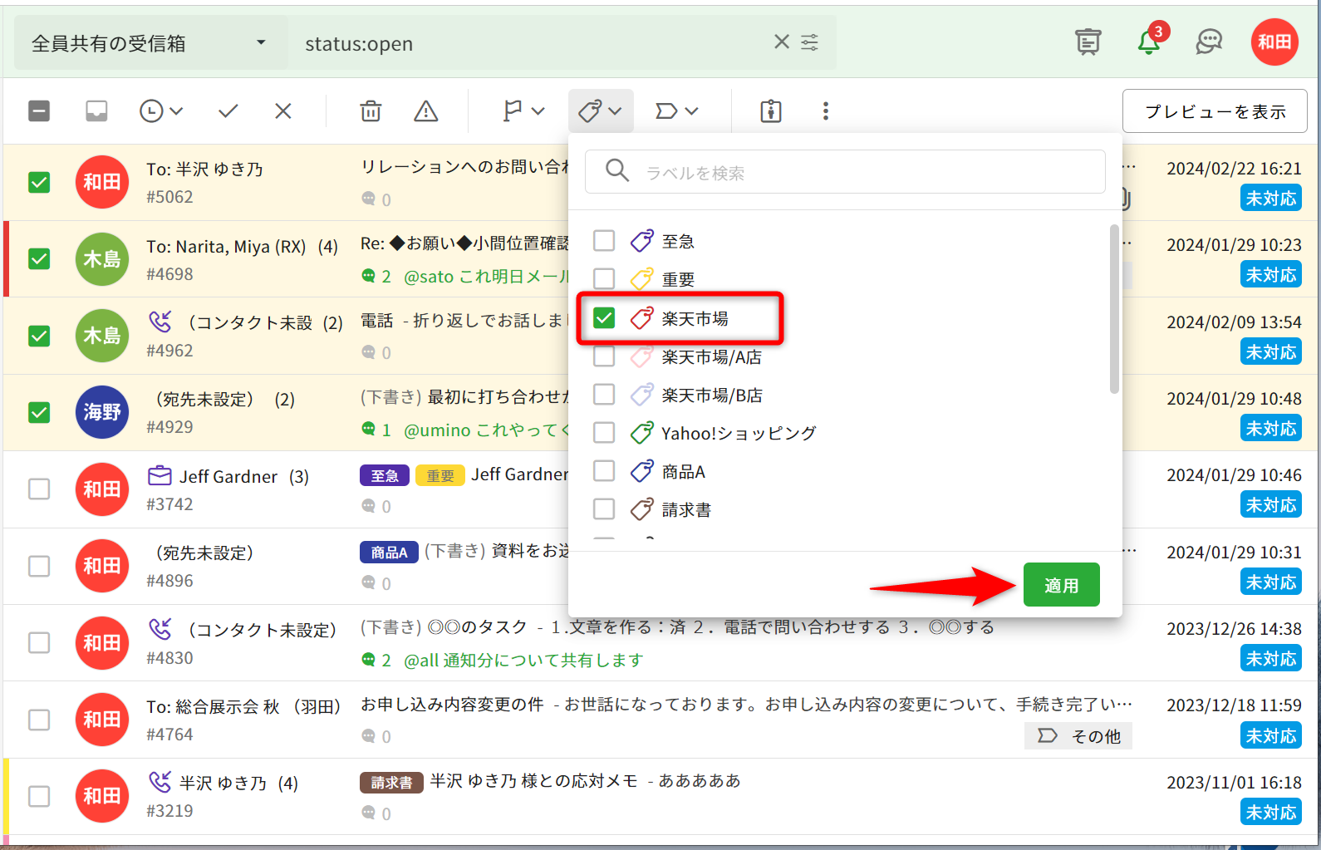The height and width of the screenshot is (850, 1321).
Task: Open search filter settings icon
Action: [x=809, y=42]
